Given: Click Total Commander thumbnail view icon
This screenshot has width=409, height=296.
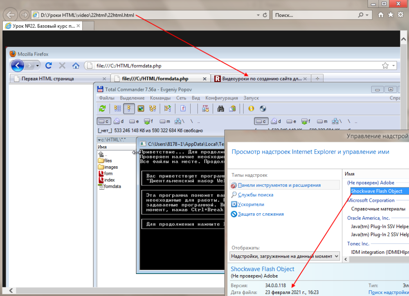Looking at the screenshot, I should 141,108.
